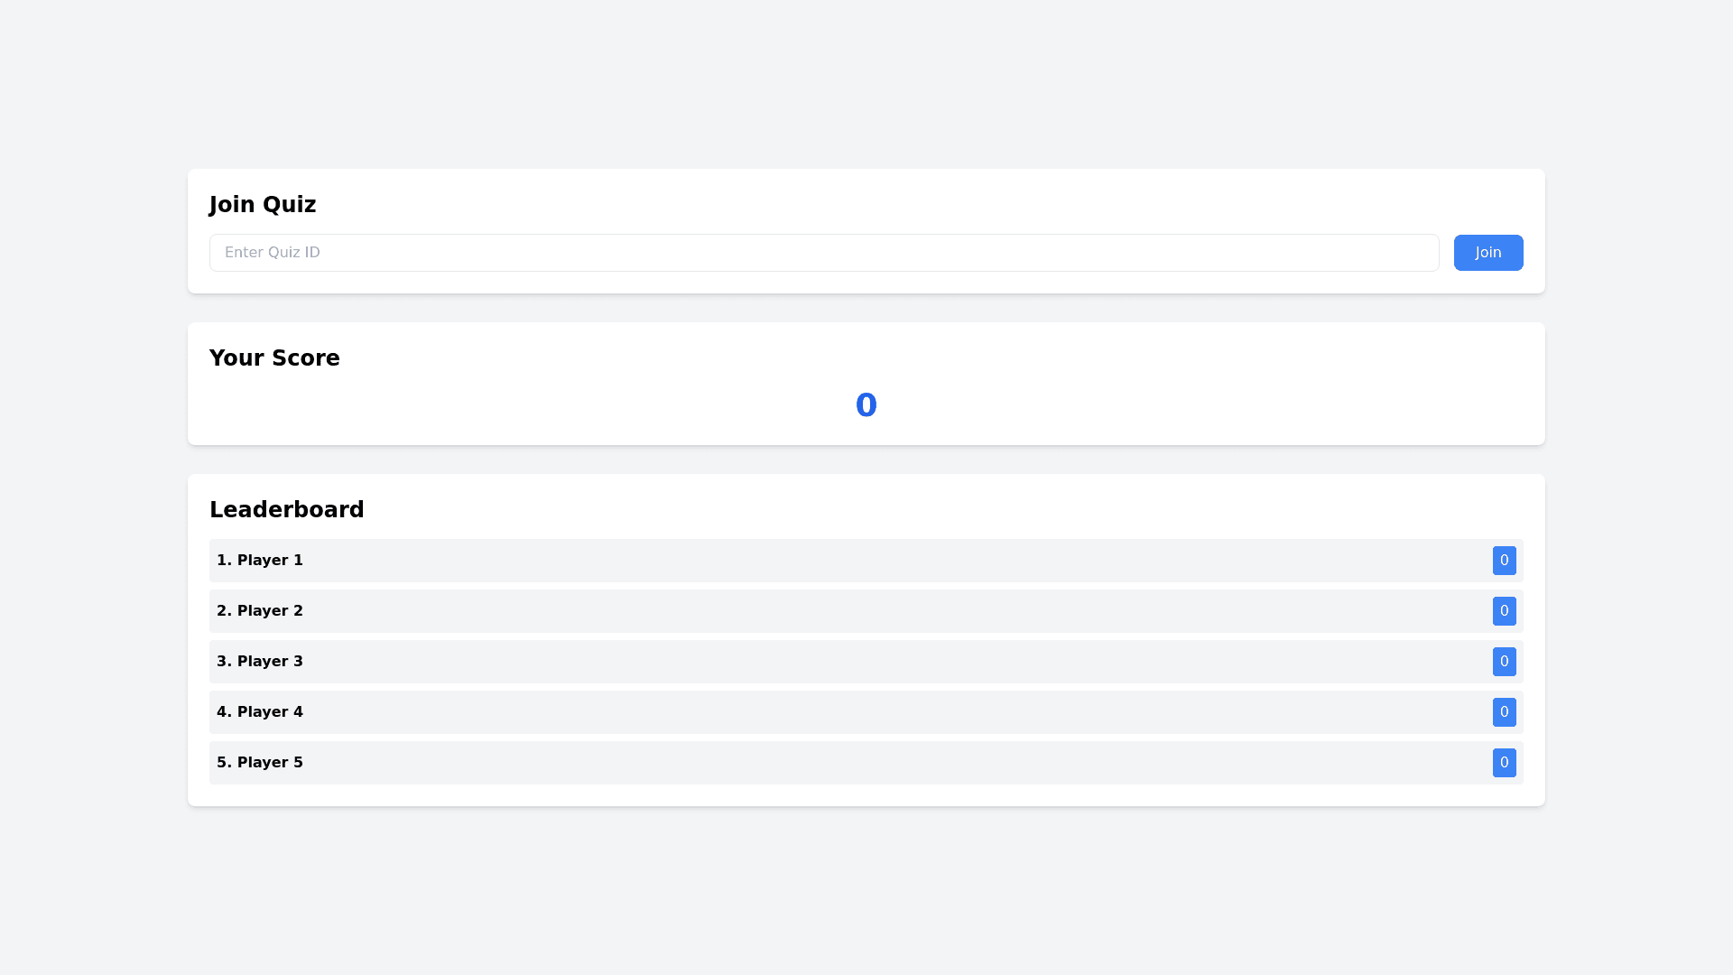Viewport: 1733px width, 975px height.
Task: Click the Leaderboard heading
Action: click(x=286, y=510)
